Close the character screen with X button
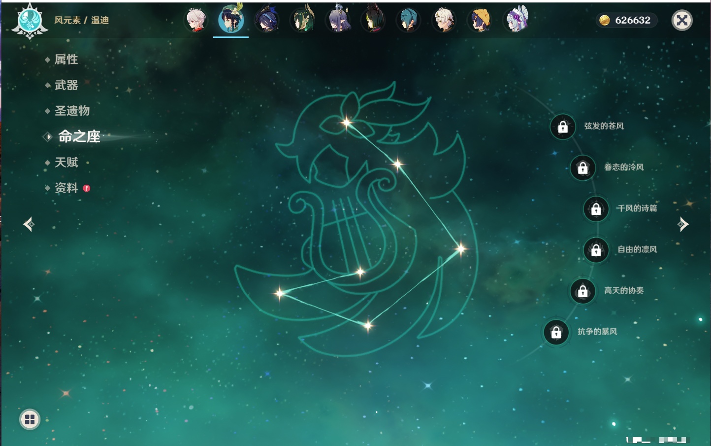 point(682,20)
